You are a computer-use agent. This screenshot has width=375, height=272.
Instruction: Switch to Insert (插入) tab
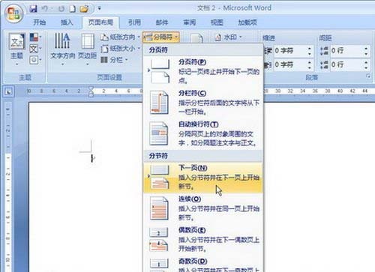[67, 22]
